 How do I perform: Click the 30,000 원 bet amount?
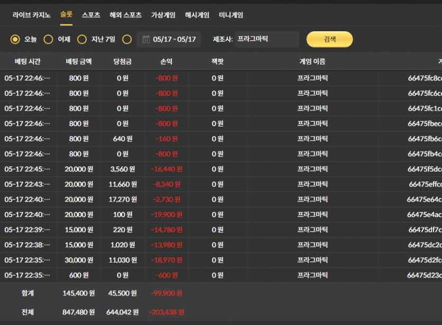(x=79, y=260)
